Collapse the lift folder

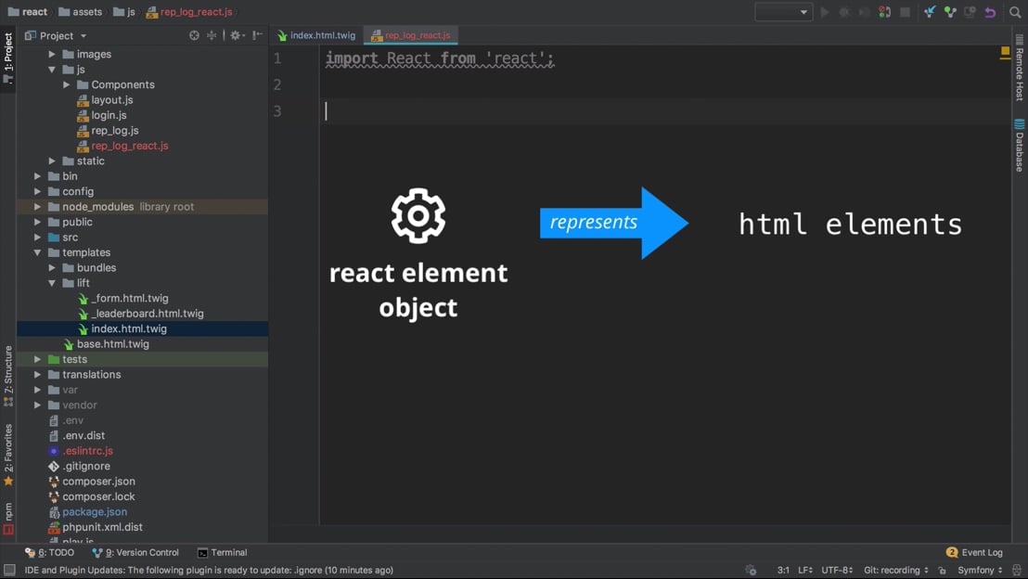coord(52,283)
